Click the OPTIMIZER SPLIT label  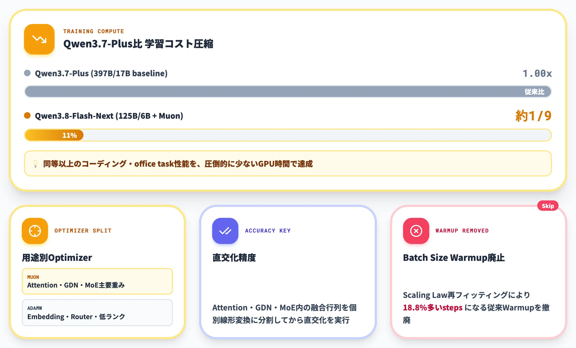(x=83, y=231)
